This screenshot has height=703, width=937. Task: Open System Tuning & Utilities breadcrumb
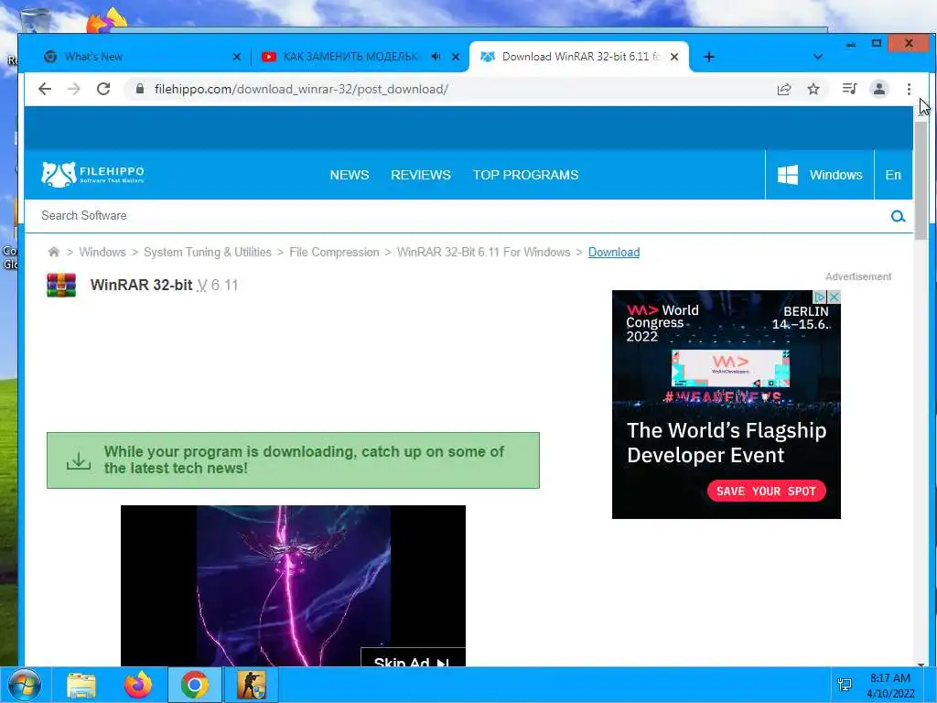[x=208, y=253]
